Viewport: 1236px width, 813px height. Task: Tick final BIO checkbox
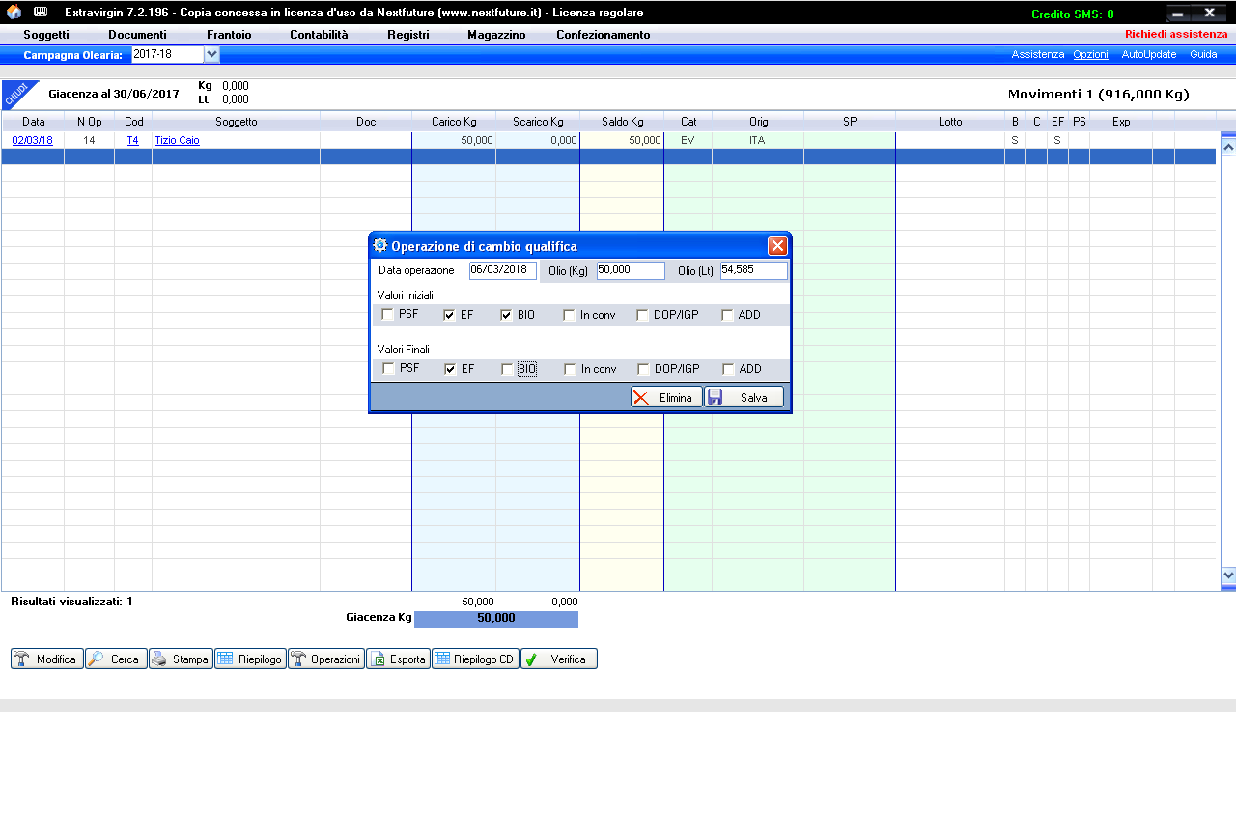pos(507,369)
